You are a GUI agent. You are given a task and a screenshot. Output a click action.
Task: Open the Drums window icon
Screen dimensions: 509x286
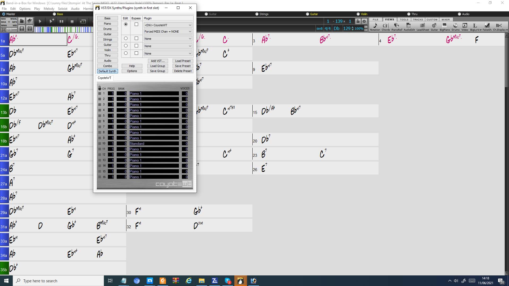455,27
